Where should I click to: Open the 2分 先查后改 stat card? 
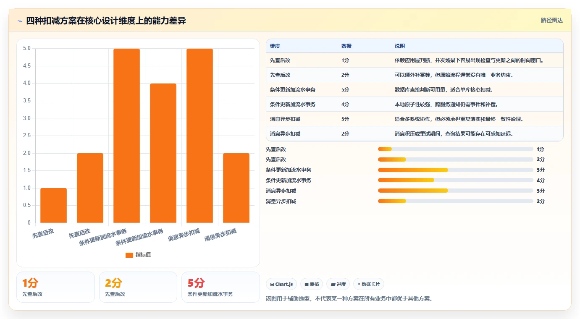[138, 287]
